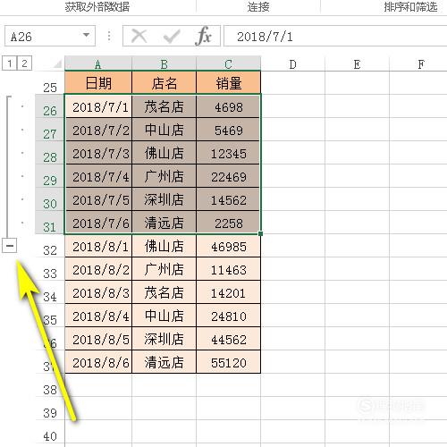
Task: Select cell with date 2018/8/1
Action: pos(98,246)
